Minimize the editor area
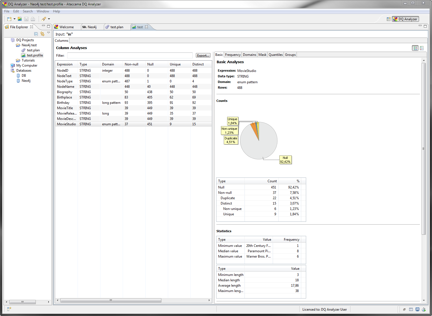The height and width of the screenshot is (316, 432). pyautogui.click(x=420, y=26)
